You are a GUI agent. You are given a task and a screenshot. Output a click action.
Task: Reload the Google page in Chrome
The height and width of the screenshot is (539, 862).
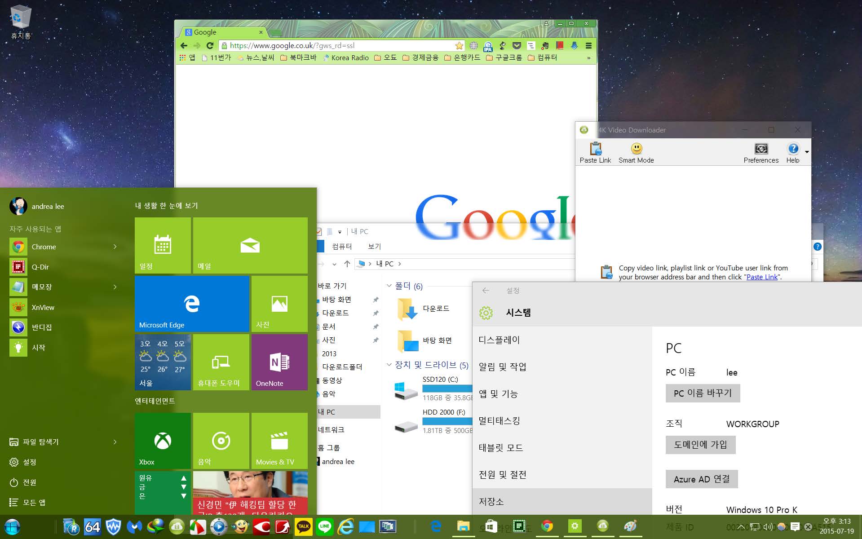point(210,45)
